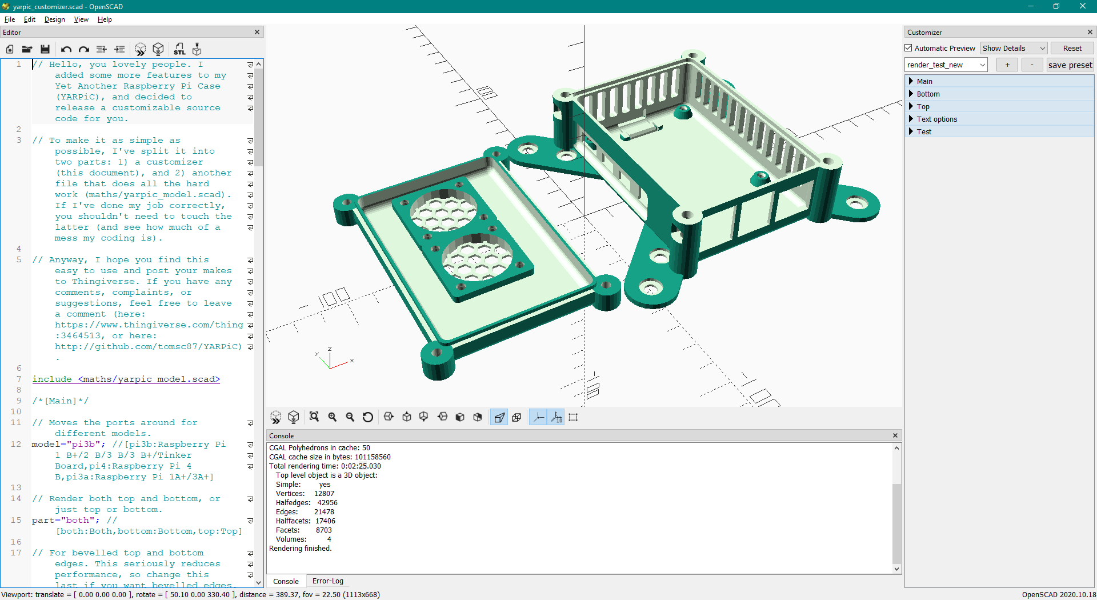The width and height of the screenshot is (1097, 600).
Task: Switch to the Error-Log tab
Action: (327, 581)
